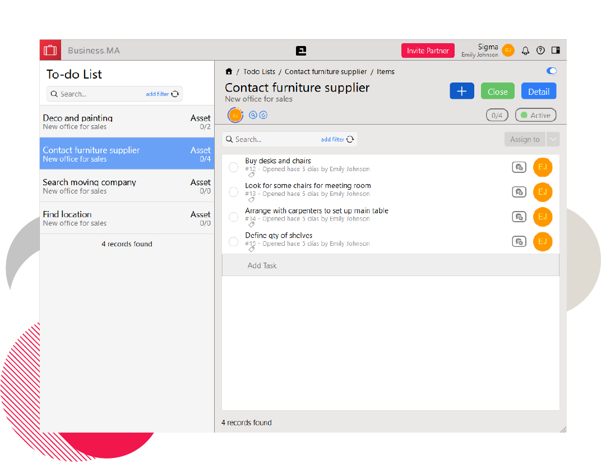This screenshot has width=606, height=472.
Task: Click the red briefcase app icon
Action: 50,50
